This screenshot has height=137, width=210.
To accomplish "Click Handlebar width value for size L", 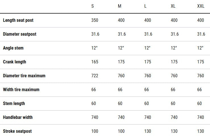I will (x=148, y=117).
